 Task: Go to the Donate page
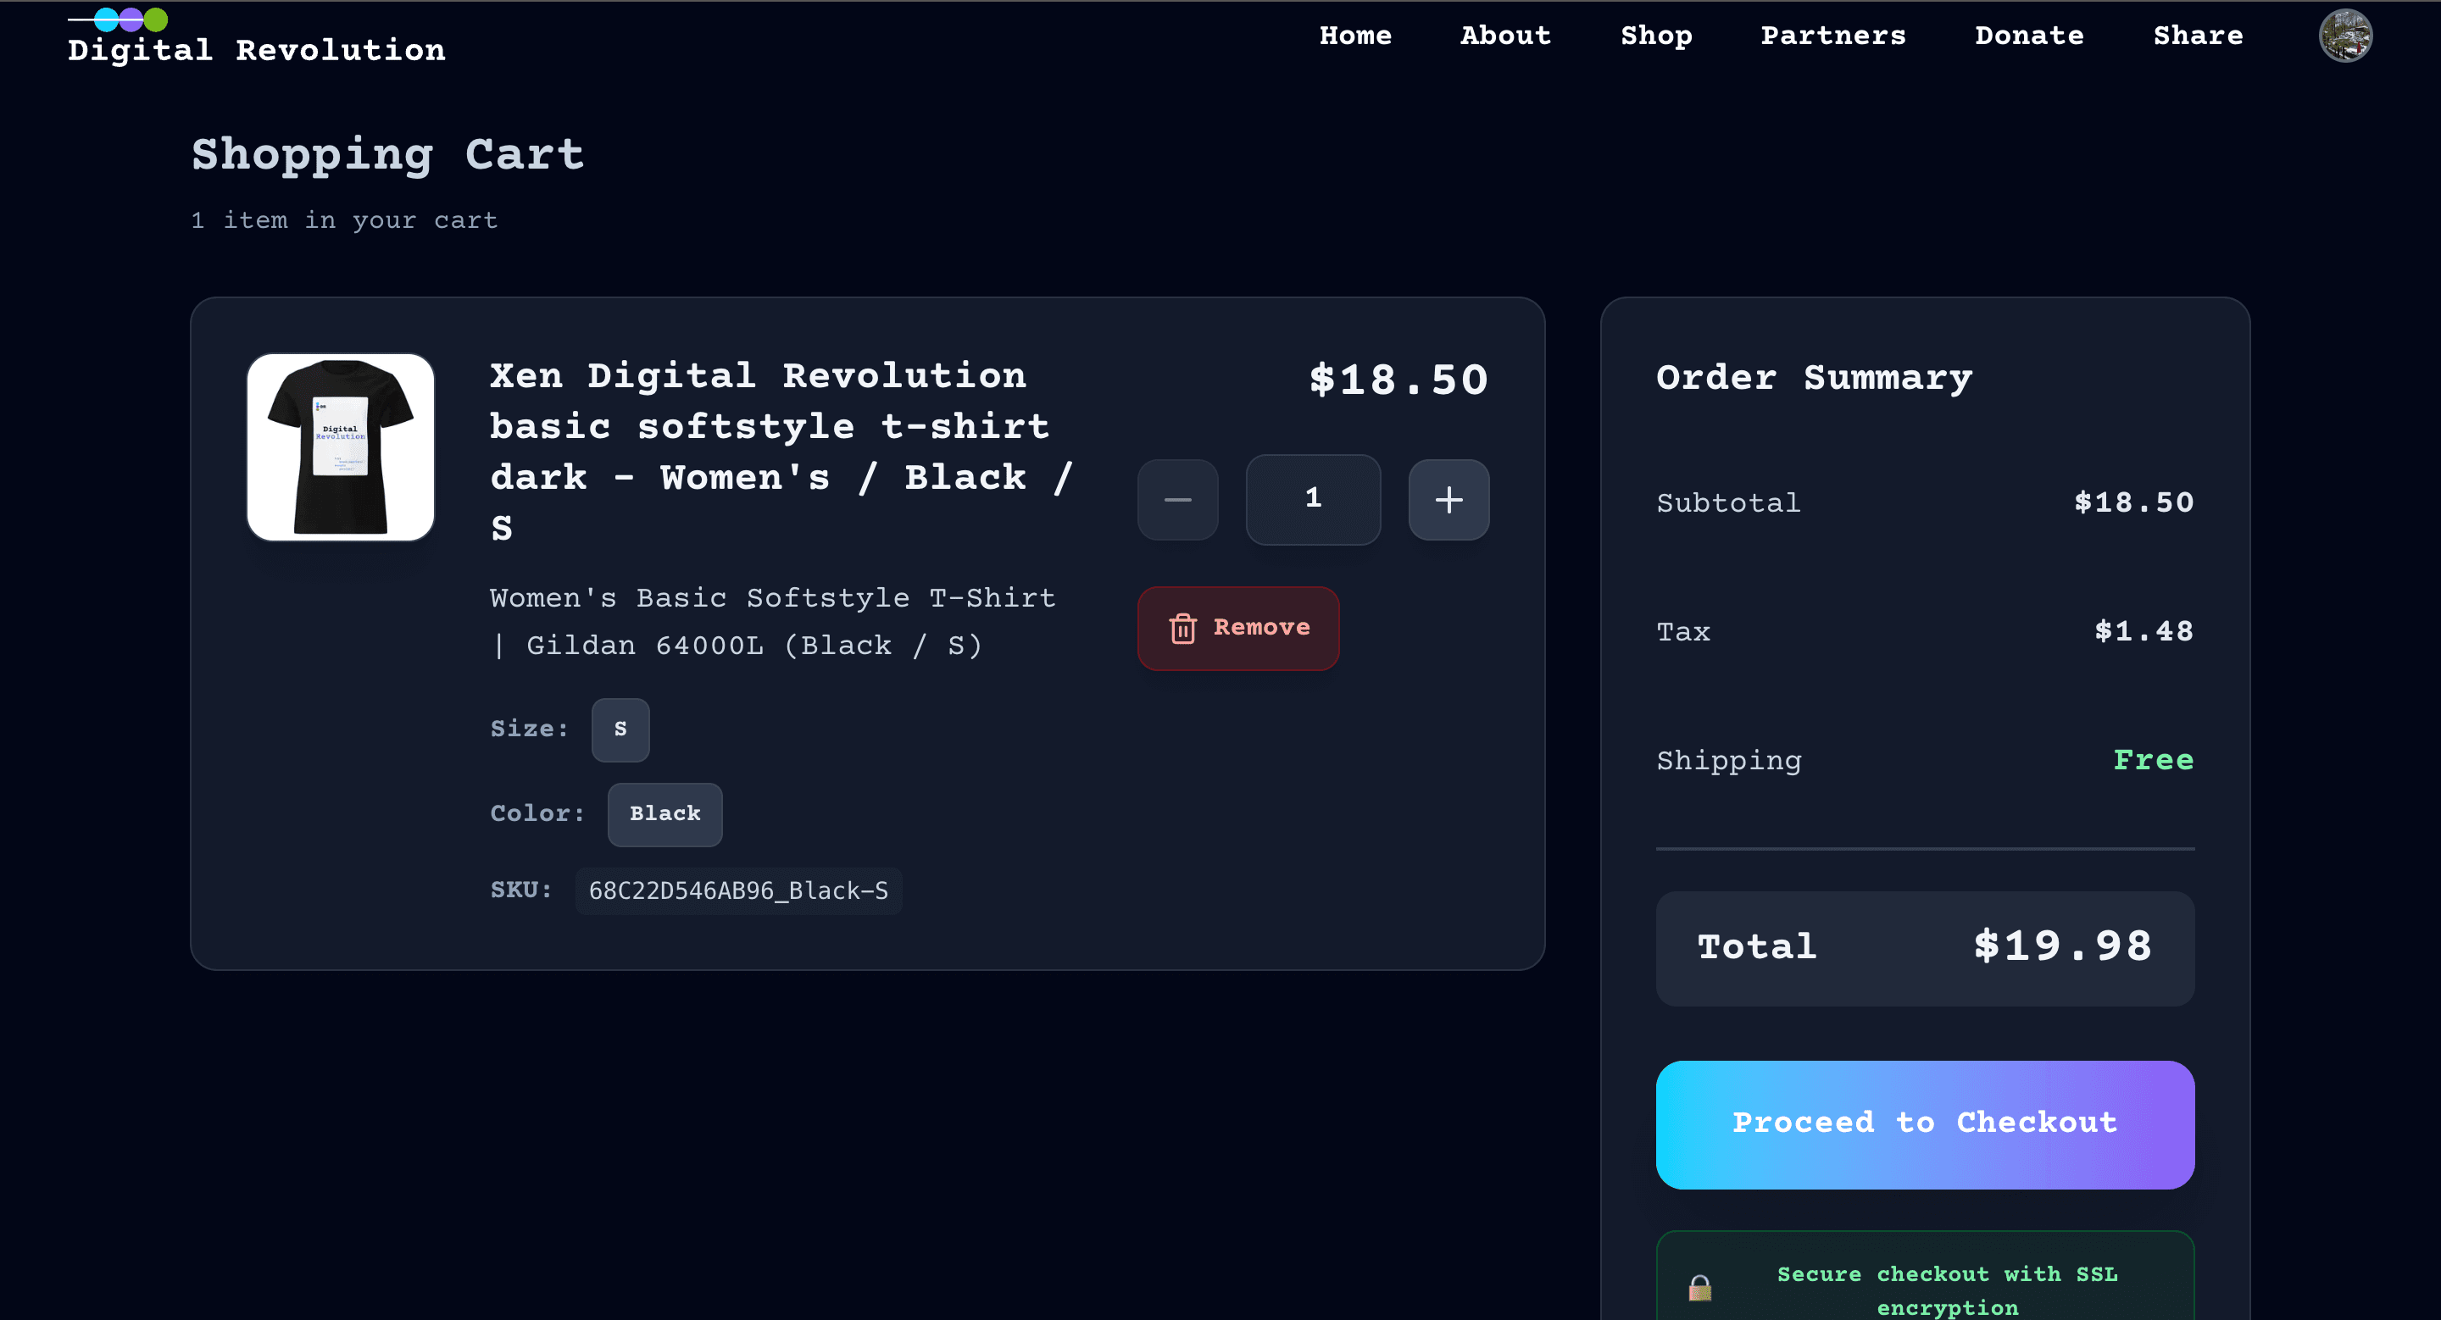(2029, 36)
